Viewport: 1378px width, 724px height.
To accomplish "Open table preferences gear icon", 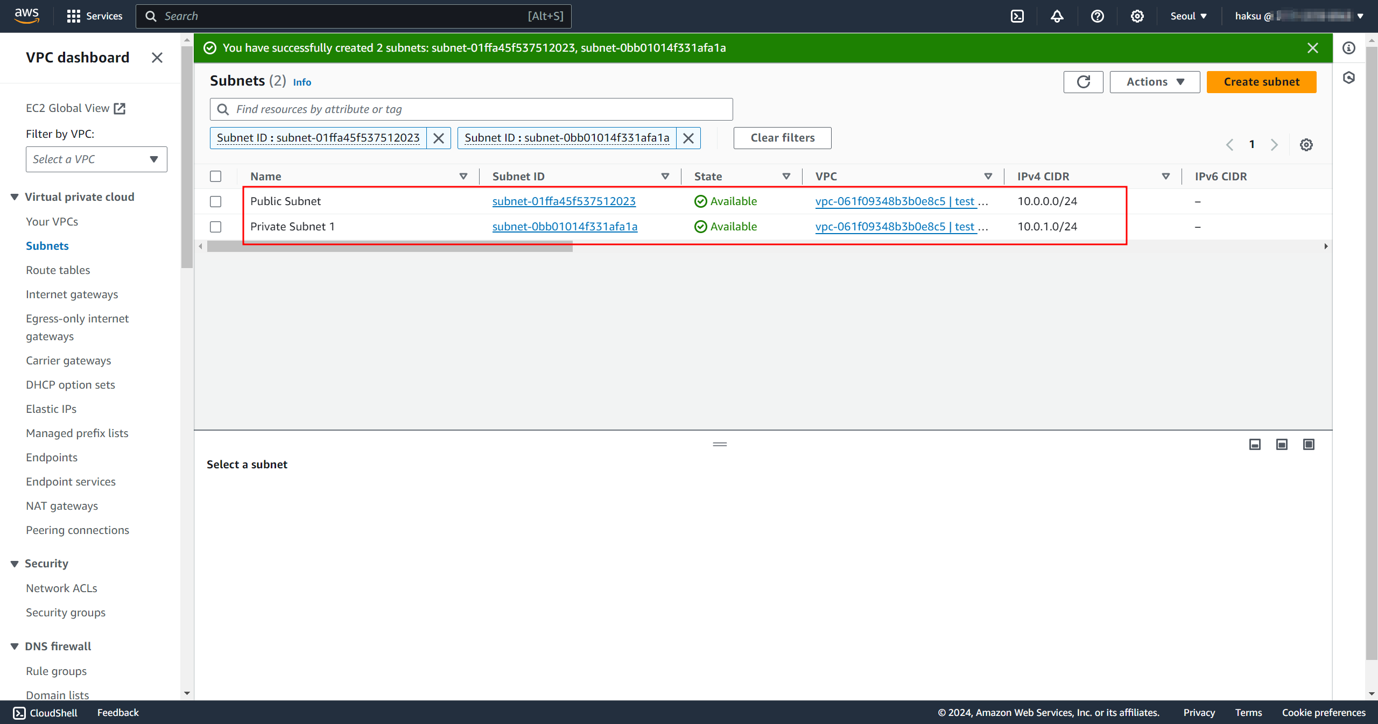I will pyautogui.click(x=1306, y=145).
